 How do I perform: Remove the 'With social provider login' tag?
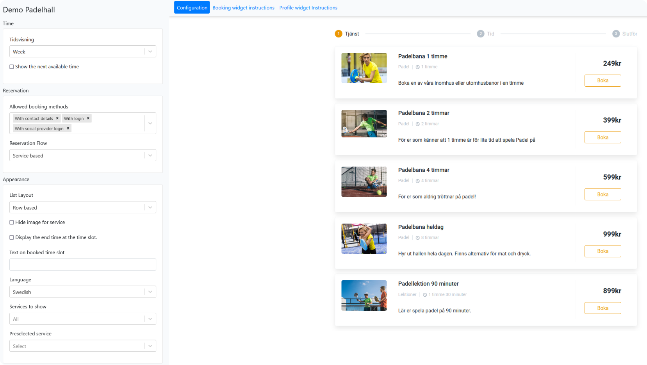68,128
